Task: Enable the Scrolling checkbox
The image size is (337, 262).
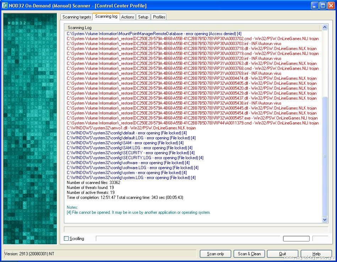Action: [66, 238]
